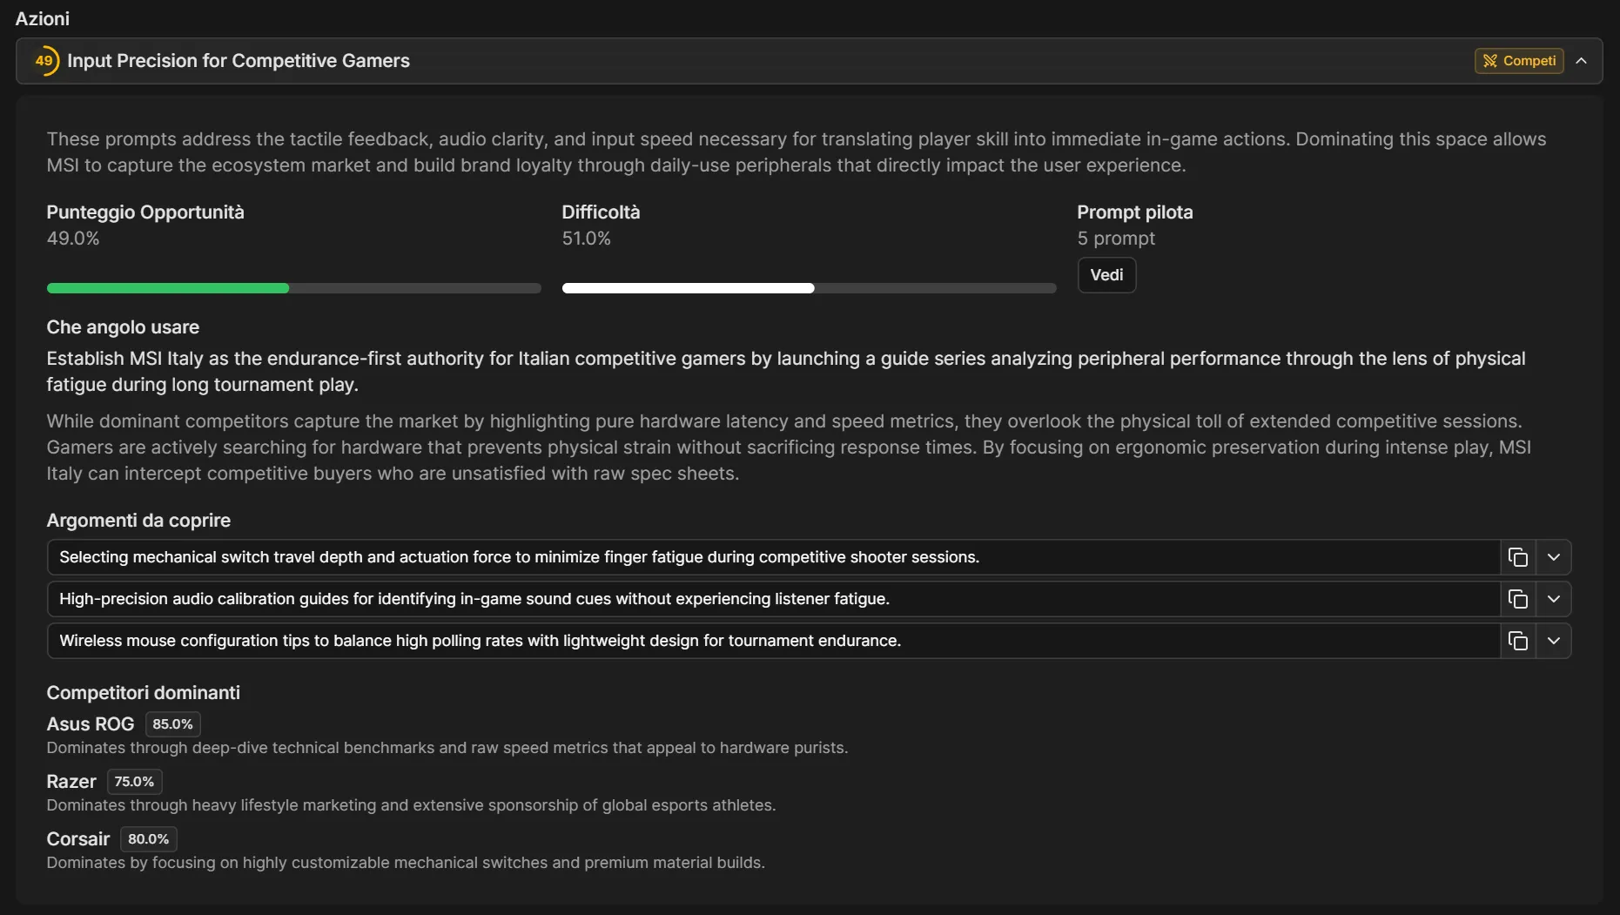
Task: Copy the wireless mouse configuration topic
Action: pyautogui.click(x=1517, y=641)
